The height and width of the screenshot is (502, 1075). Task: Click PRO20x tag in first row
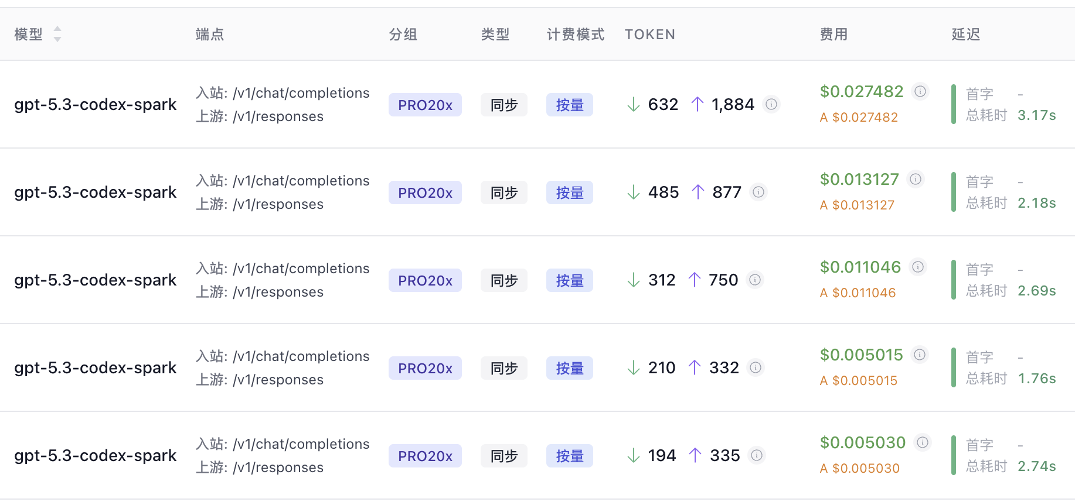[x=425, y=105]
